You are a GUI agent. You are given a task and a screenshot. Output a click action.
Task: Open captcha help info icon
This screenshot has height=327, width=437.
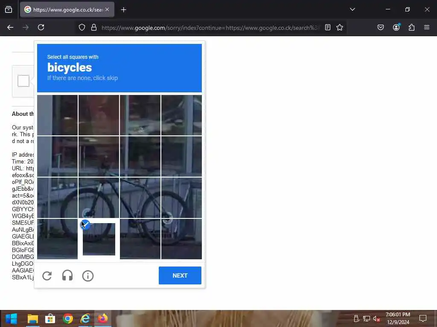coord(88,276)
